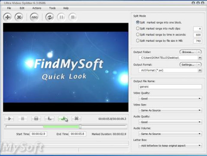The height and width of the screenshot is (156, 207).
Task: Click the seek bar slider handle
Action: coord(80,126)
